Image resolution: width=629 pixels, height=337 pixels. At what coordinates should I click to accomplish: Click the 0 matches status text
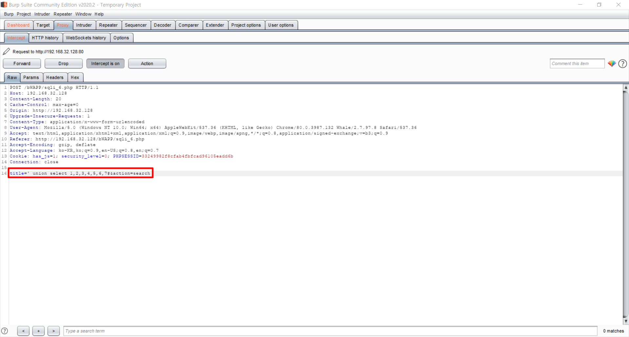coord(613,331)
